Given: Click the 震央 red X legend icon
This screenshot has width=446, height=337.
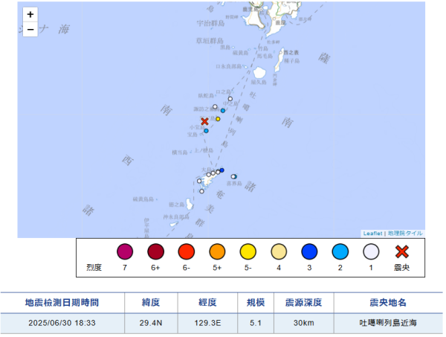Looking at the screenshot, I should 402,251.
